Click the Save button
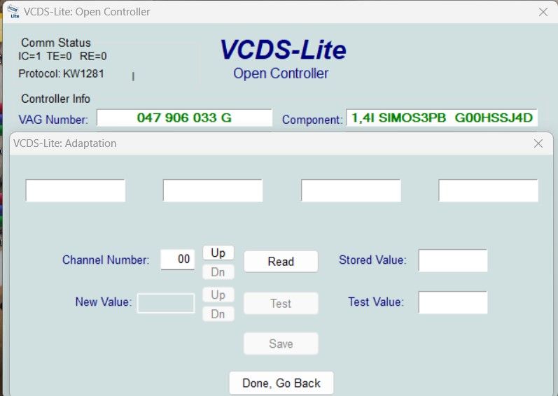558x396 pixels. point(281,344)
